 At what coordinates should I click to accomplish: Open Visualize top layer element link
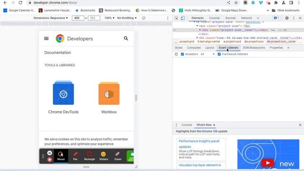(x=200, y=165)
